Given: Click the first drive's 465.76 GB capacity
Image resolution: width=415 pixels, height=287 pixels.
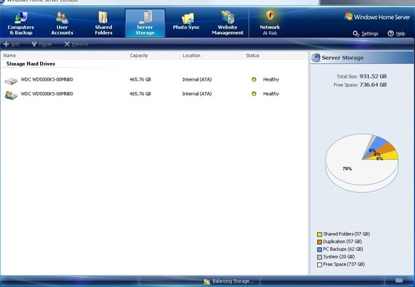Looking at the screenshot, I should [x=140, y=79].
